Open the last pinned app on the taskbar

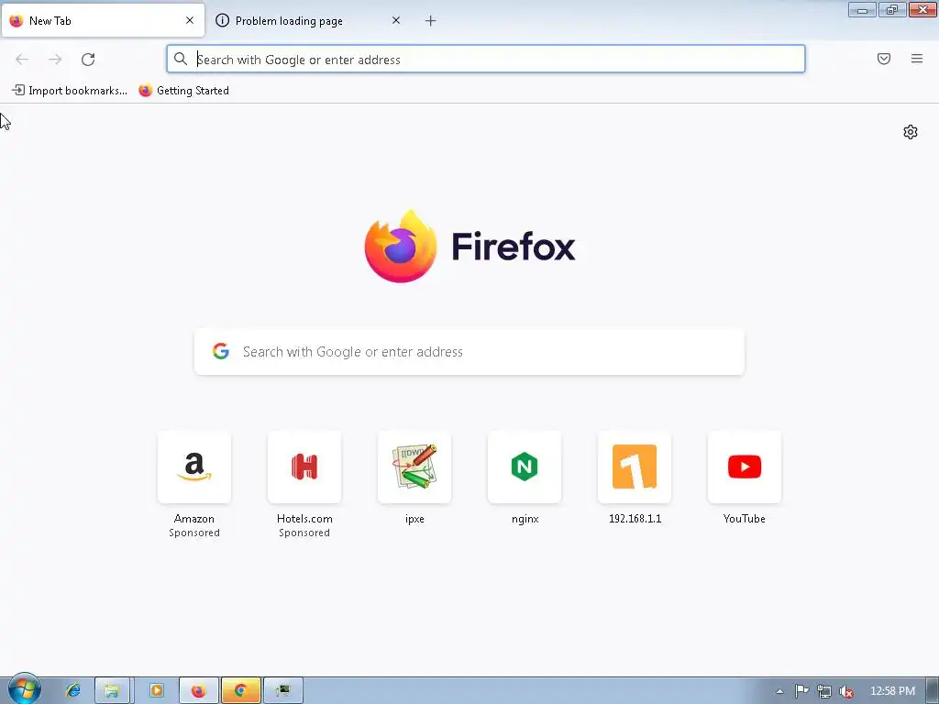(x=283, y=691)
